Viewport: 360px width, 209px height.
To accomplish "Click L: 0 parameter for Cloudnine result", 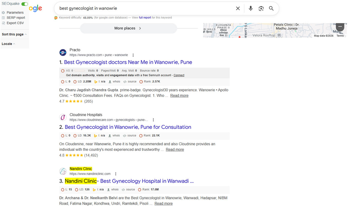I will [x=66, y=136].
